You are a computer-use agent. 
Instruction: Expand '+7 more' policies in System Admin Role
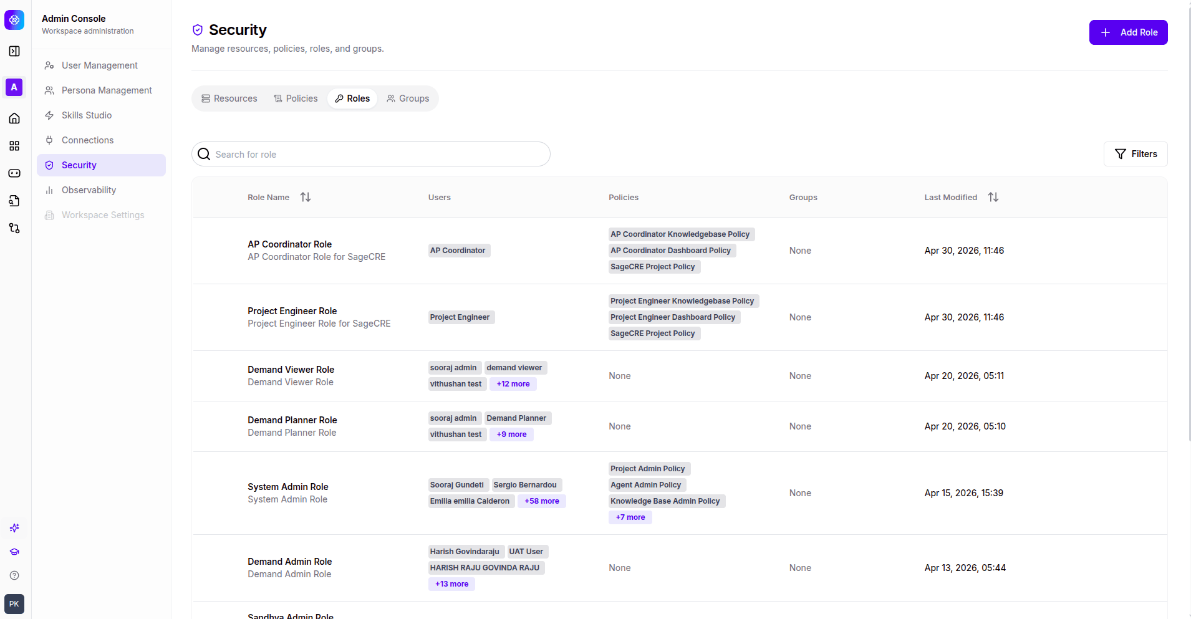point(630,517)
